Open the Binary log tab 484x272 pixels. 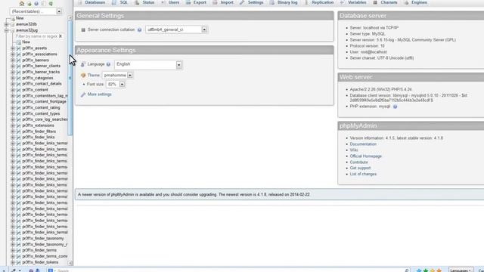pos(284,2)
